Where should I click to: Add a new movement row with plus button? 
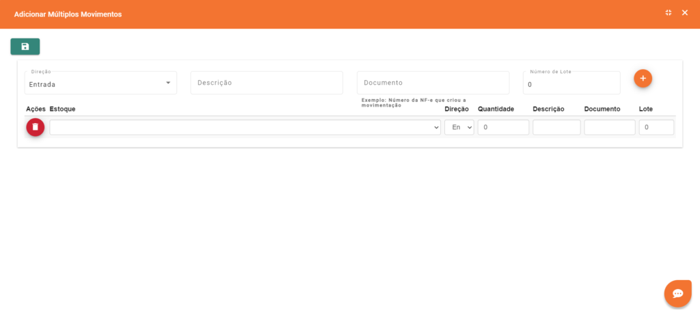click(x=643, y=79)
